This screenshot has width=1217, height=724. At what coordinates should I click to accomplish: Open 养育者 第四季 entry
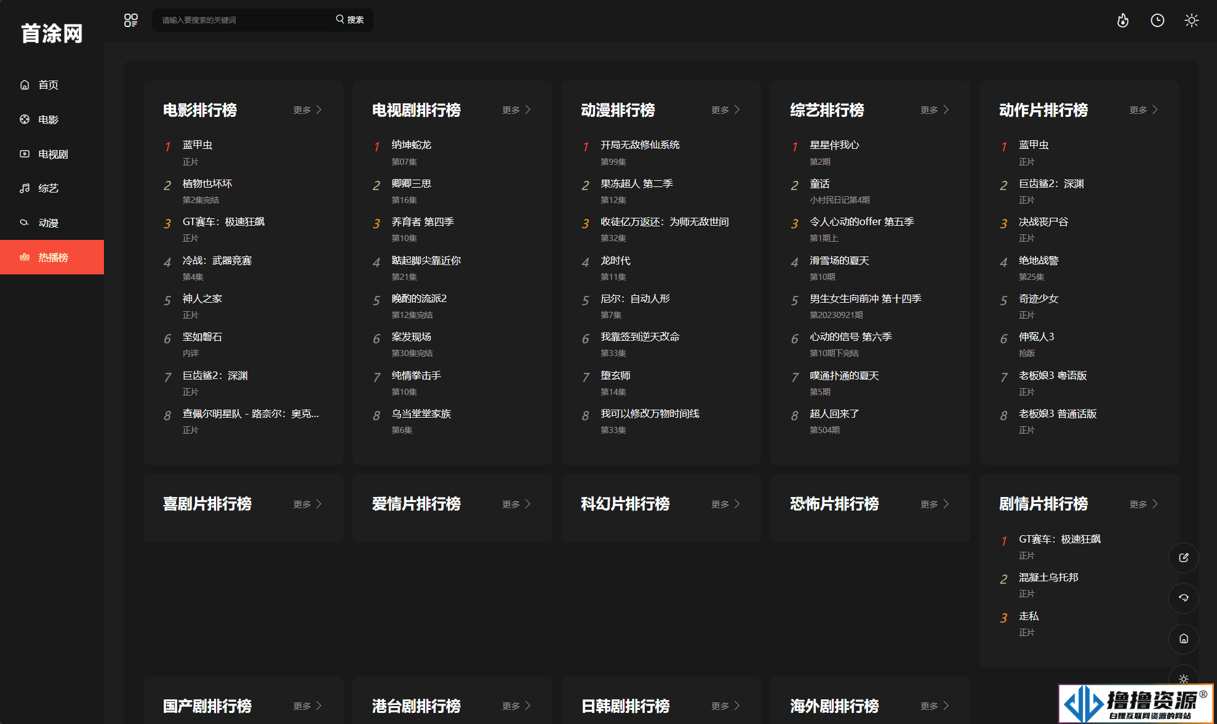coord(423,222)
